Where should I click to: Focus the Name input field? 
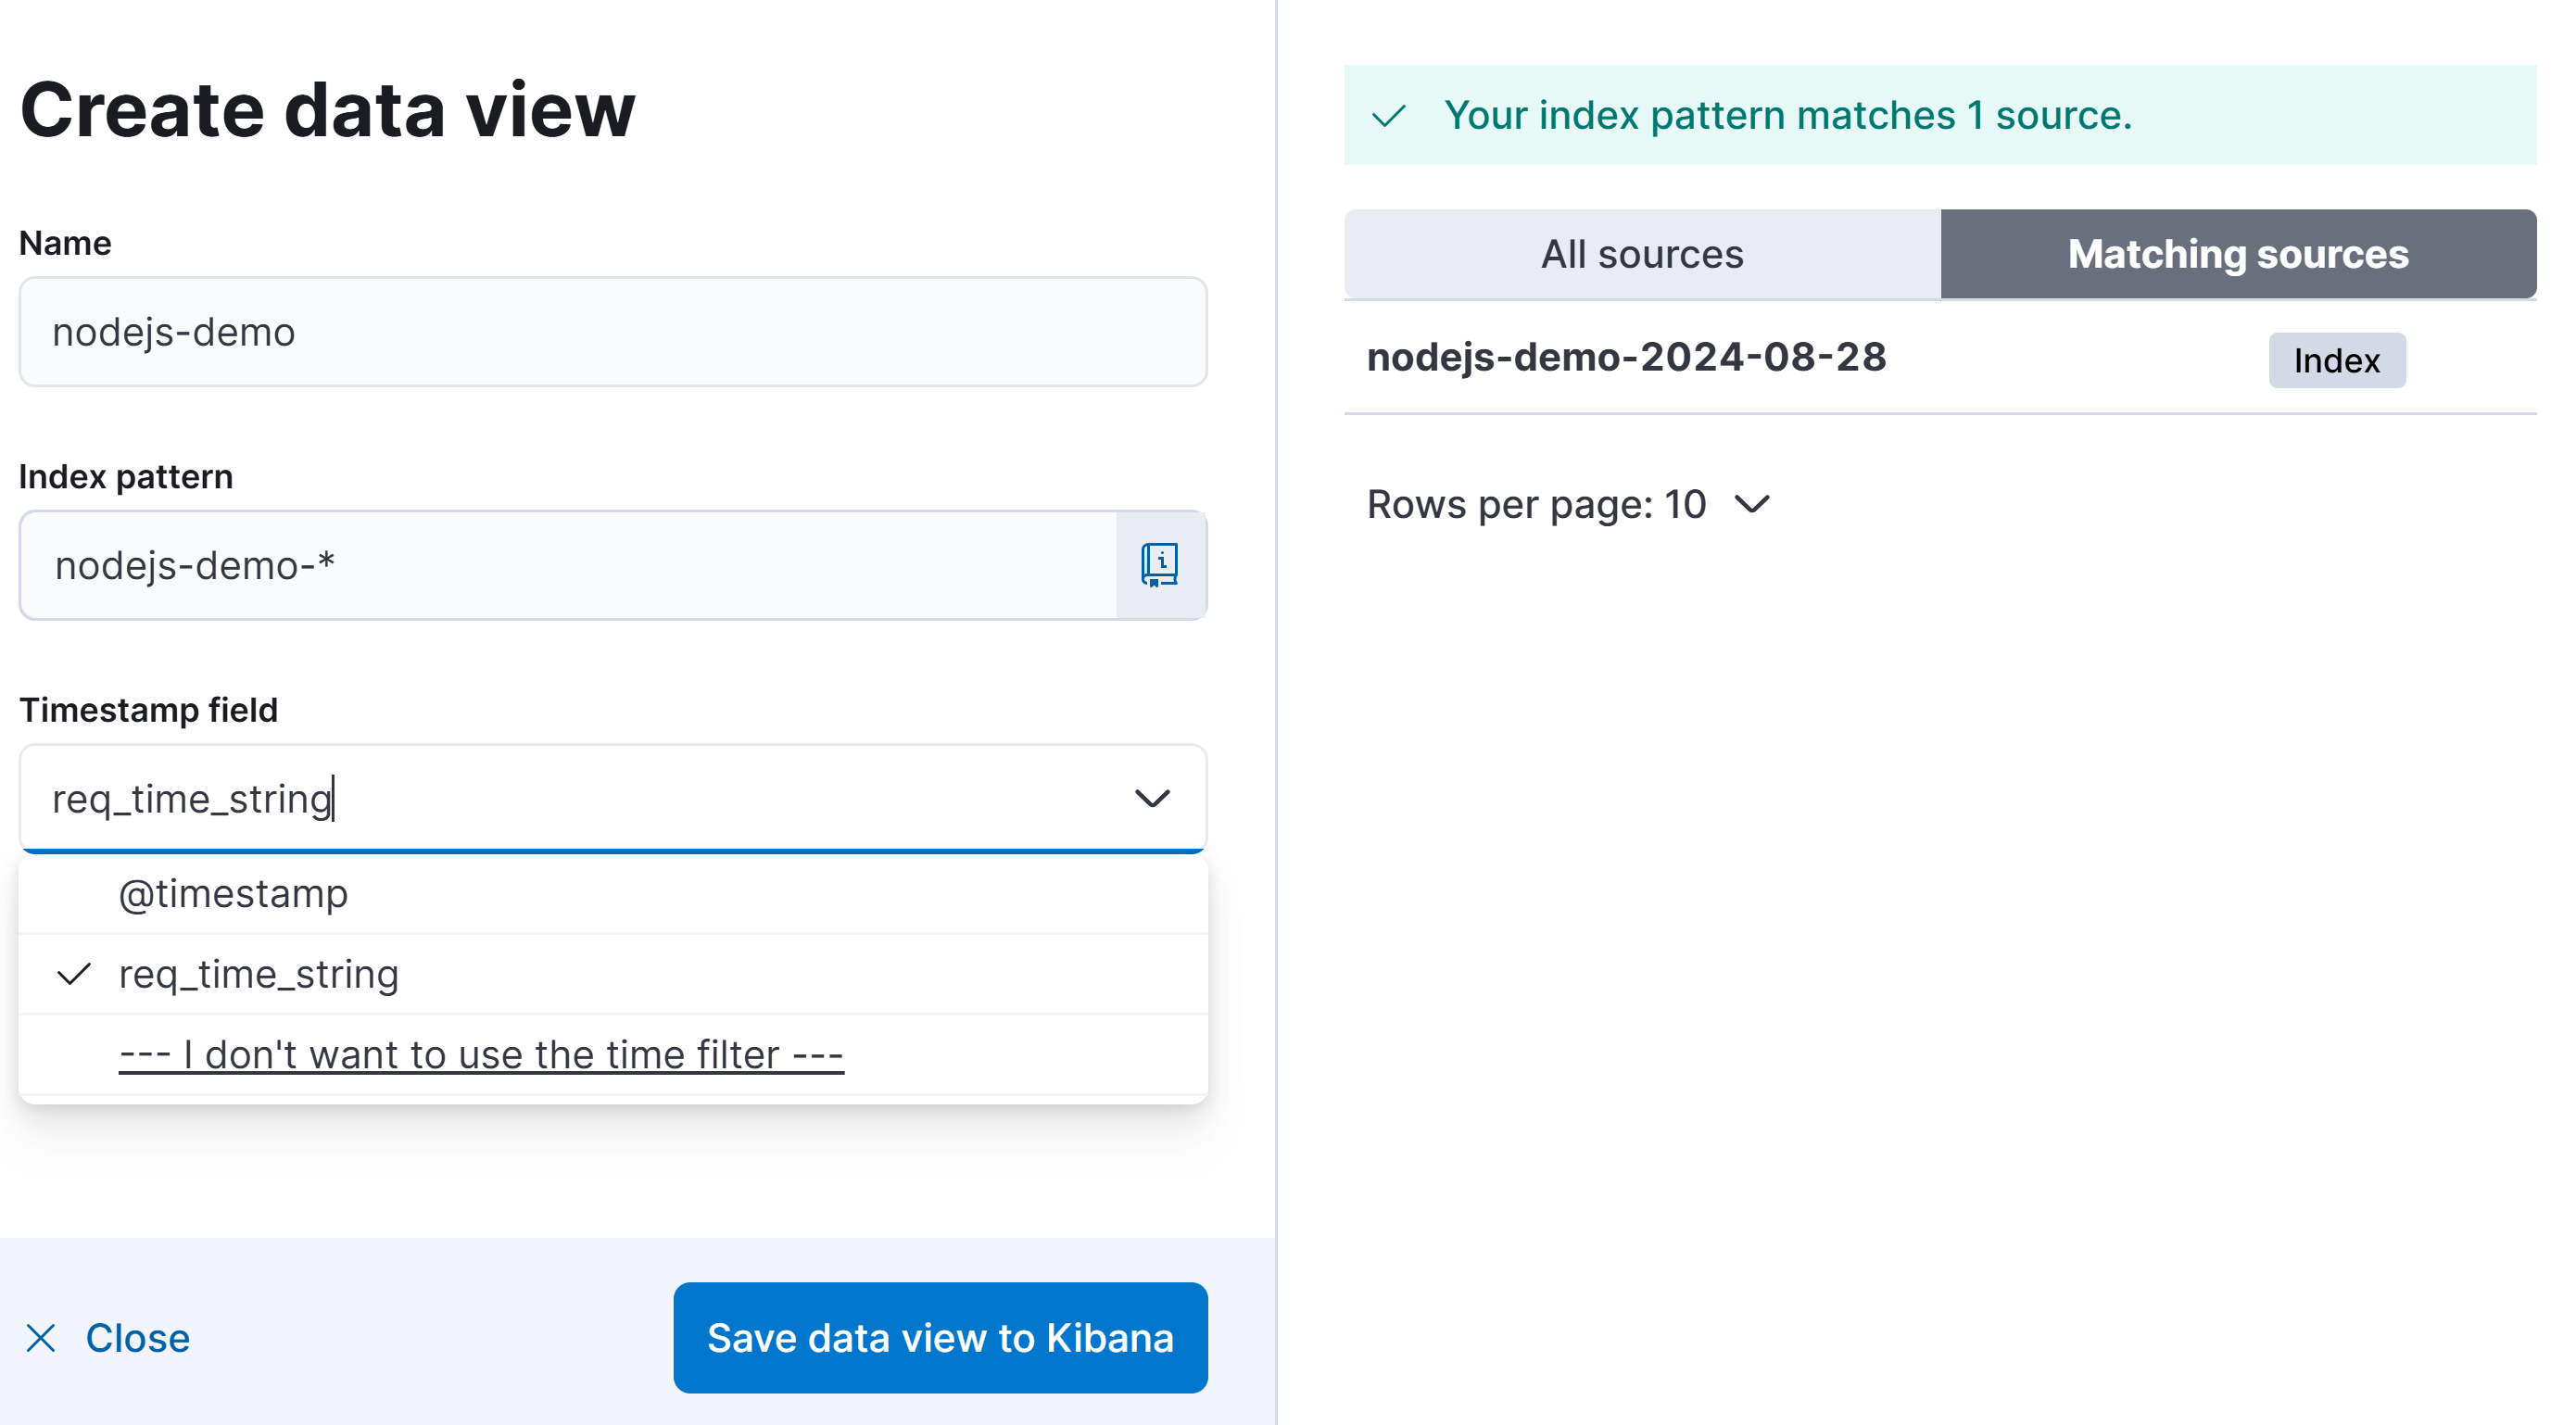tap(612, 332)
